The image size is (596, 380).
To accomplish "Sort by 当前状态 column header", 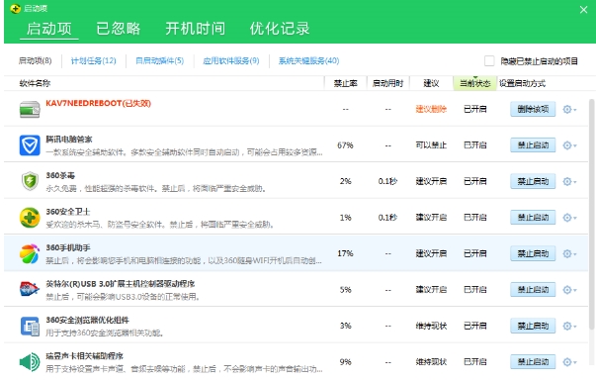I will [x=474, y=83].
